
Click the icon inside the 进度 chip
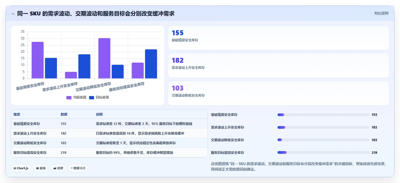point(55,168)
